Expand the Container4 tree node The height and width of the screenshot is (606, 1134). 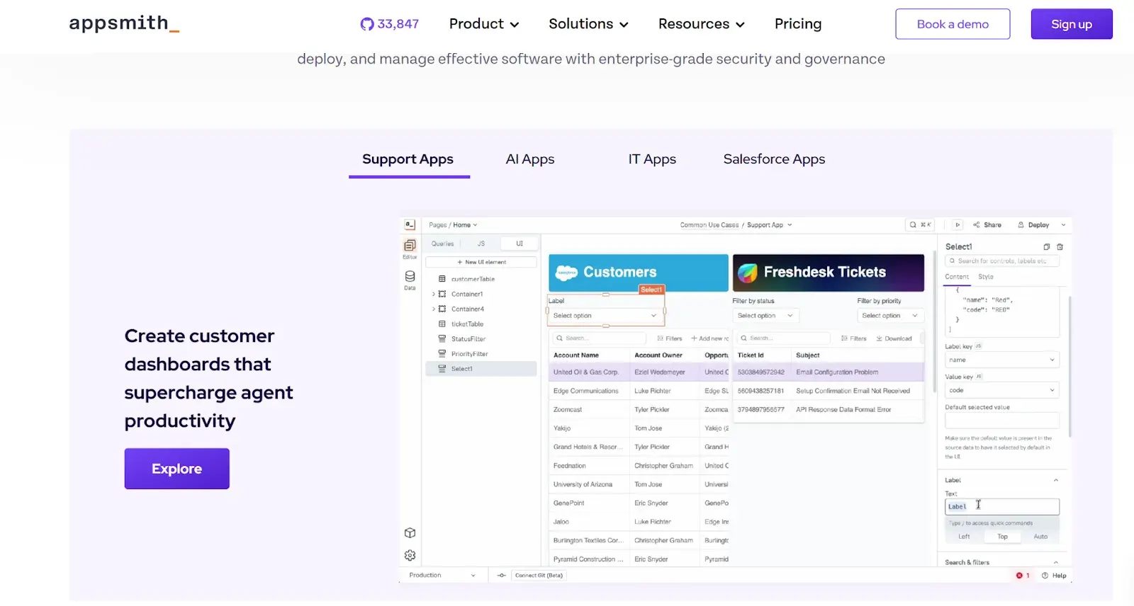pyautogui.click(x=434, y=309)
